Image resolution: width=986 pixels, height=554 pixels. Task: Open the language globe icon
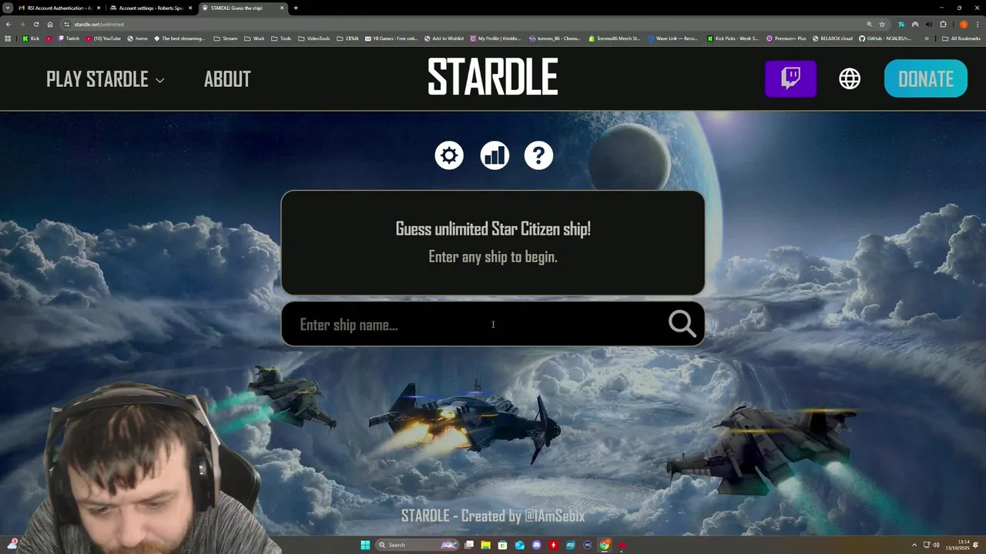point(850,78)
